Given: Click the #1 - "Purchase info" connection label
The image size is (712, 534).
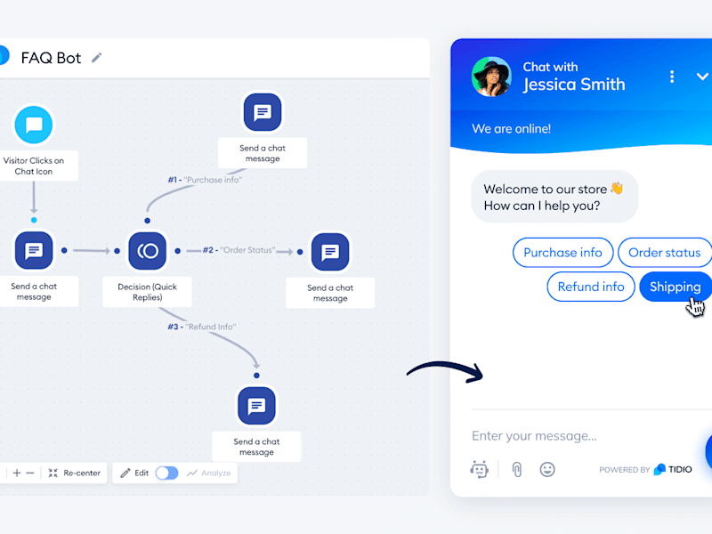Looking at the screenshot, I should 205,180.
